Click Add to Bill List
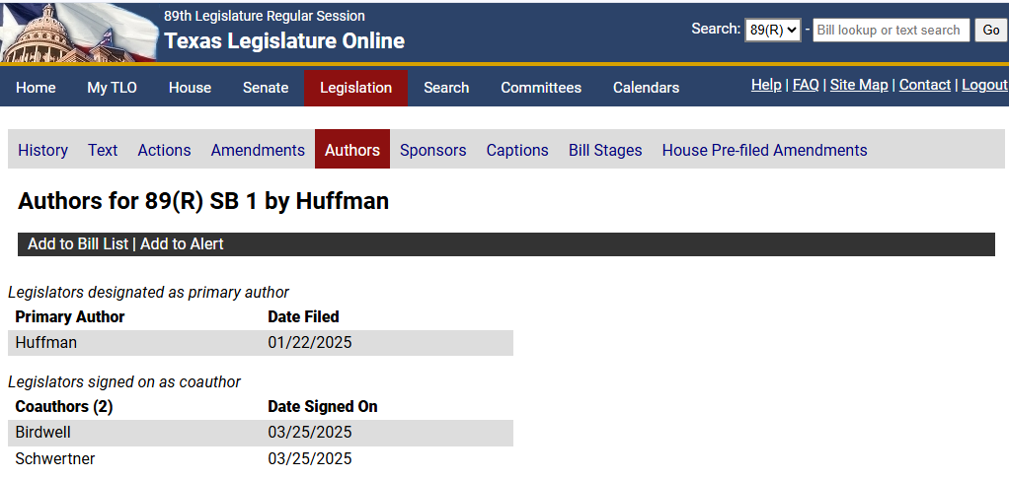This screenshot has height=479, width=1009. pyautogui.click(x=78, y=244)
